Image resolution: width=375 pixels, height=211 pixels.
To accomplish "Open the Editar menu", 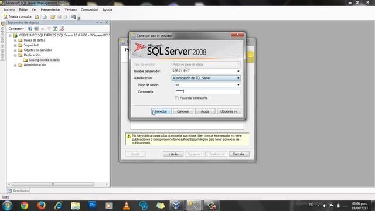I will (23, 9).
